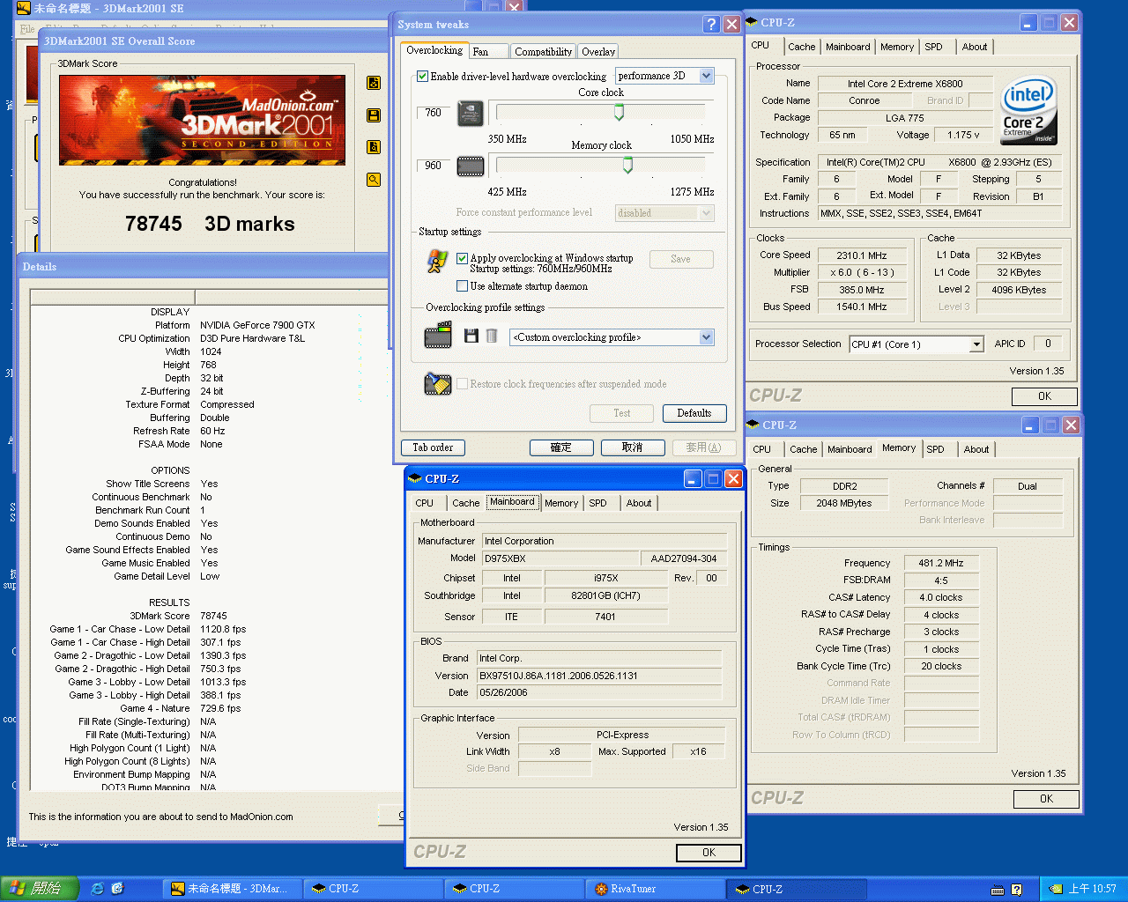Screen dimensions: 1128x902
Task: Click the overclocking profile settings chip icon
Action: (438, 336)
